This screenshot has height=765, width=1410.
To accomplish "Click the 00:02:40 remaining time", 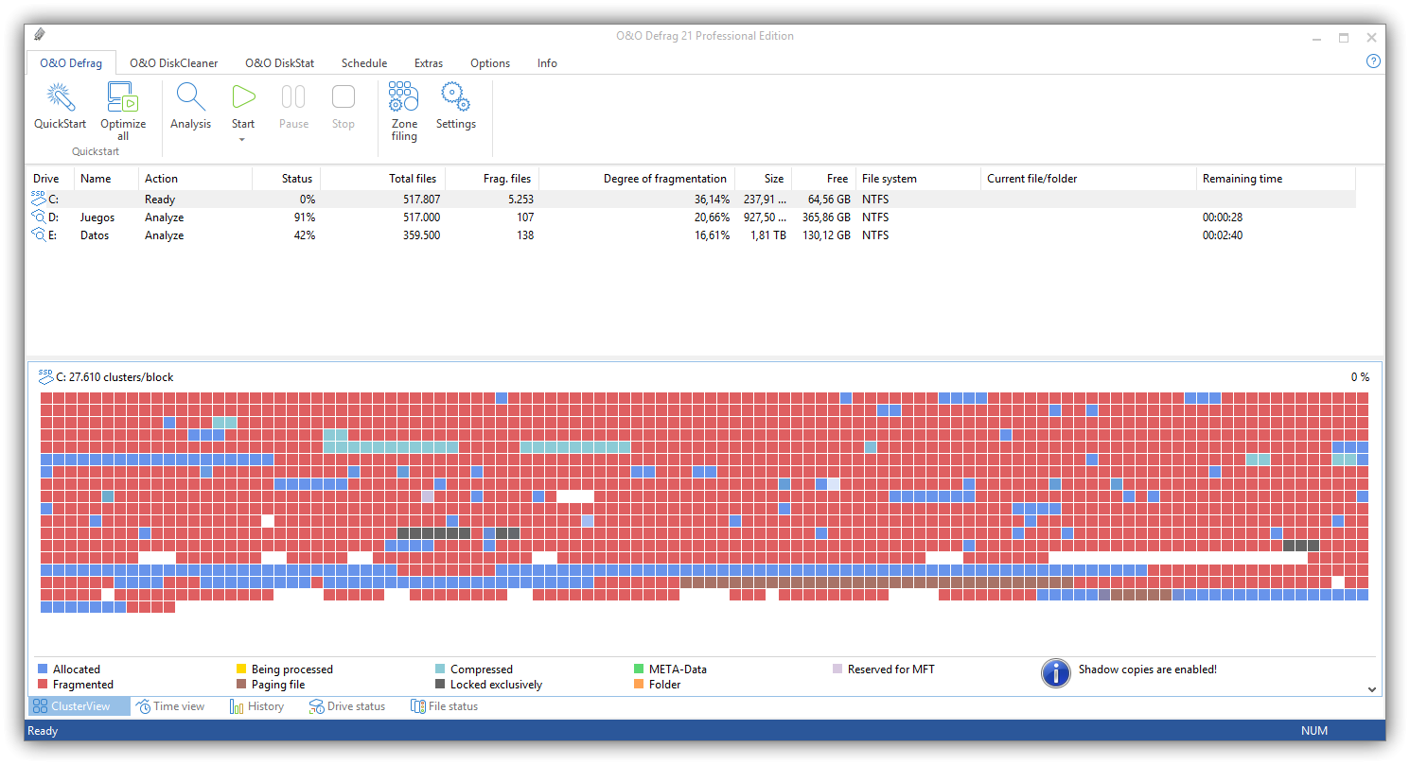I will click(x=1223, y=235).
